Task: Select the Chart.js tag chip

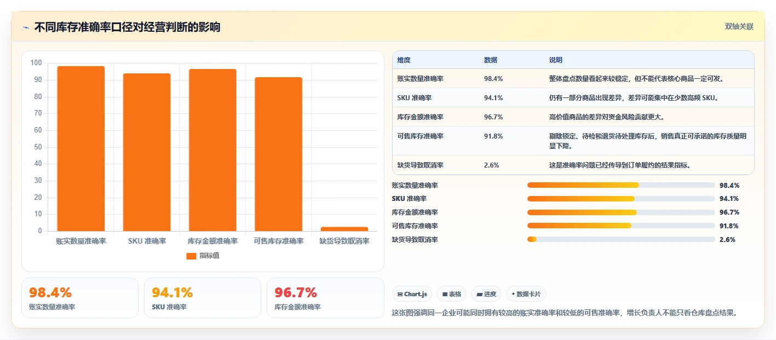Action: (412, 294)
